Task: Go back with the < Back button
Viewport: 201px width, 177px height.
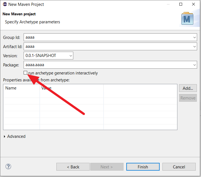Action: coord(73,167)
